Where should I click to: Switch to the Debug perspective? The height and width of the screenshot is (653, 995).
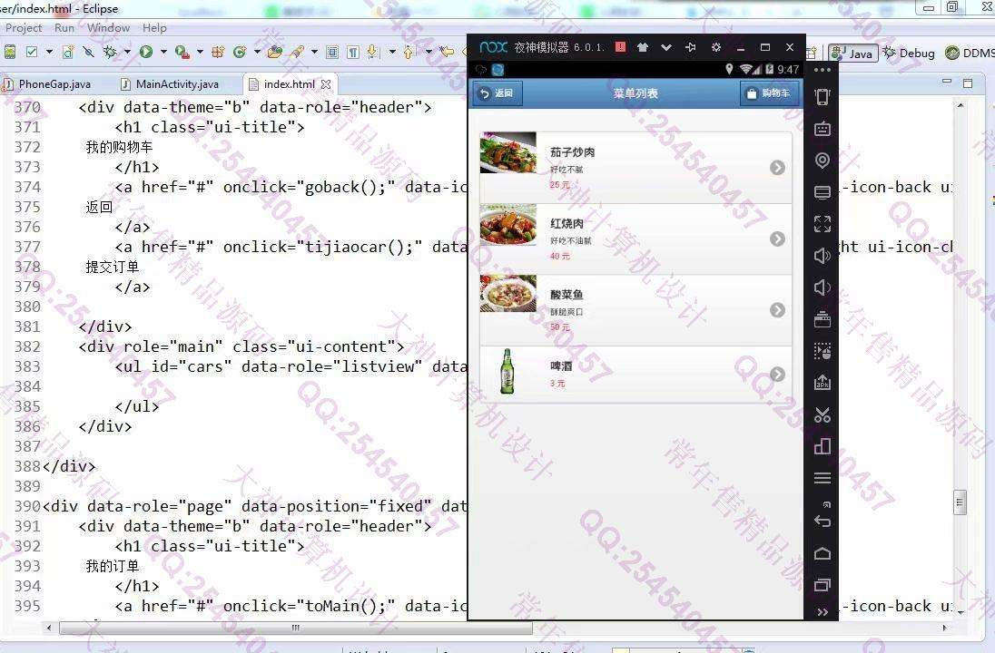click(x=909, y=54)
